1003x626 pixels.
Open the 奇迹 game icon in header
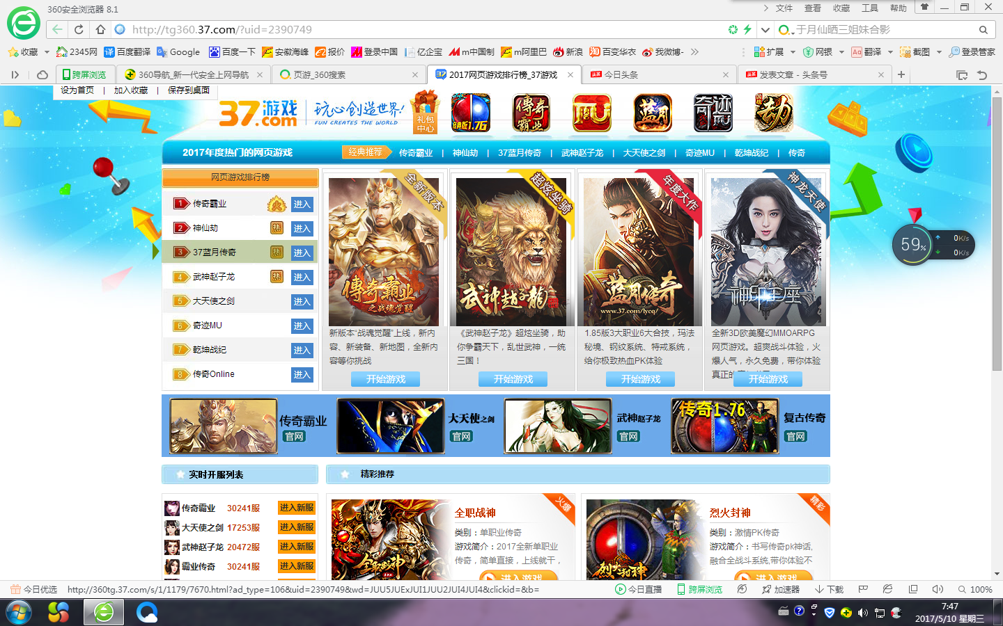(713, 113)
